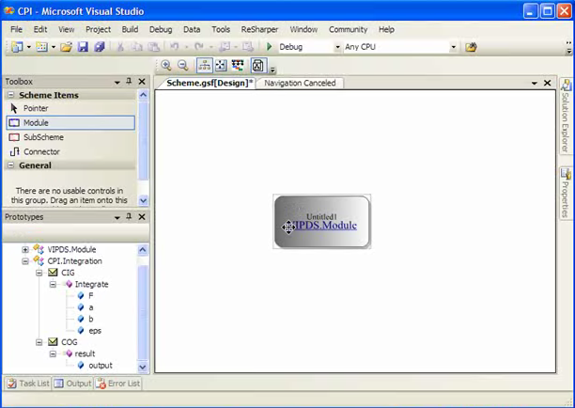Open the Debug configuration dropdown
The width and height of the screenshot is (575, 408).
coord(337,47)
